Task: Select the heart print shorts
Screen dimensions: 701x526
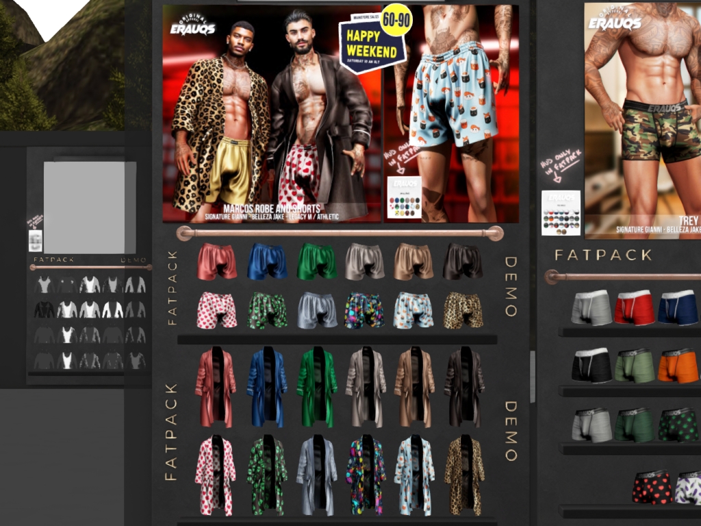Action: pos(217,311)
